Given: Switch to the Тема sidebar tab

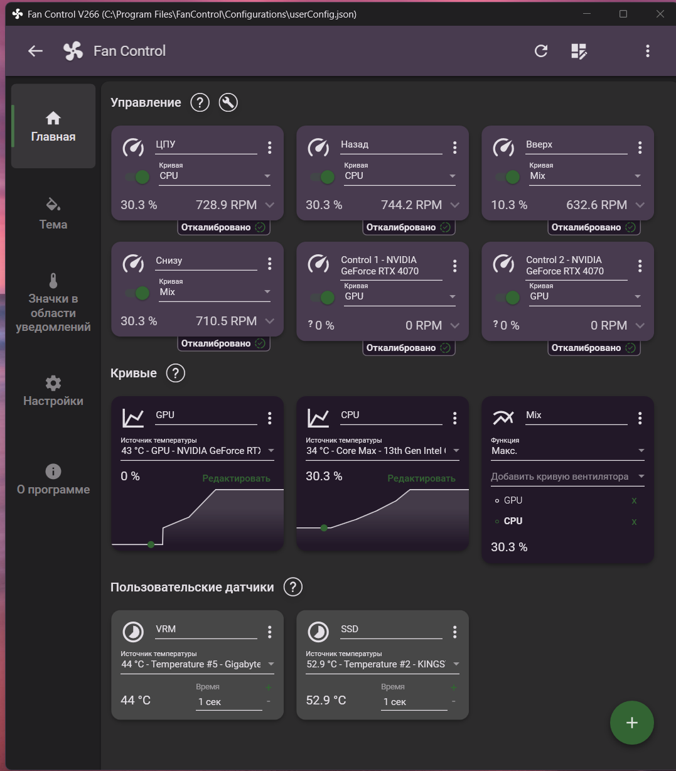Looking at the screenshot, I should 53,213.
